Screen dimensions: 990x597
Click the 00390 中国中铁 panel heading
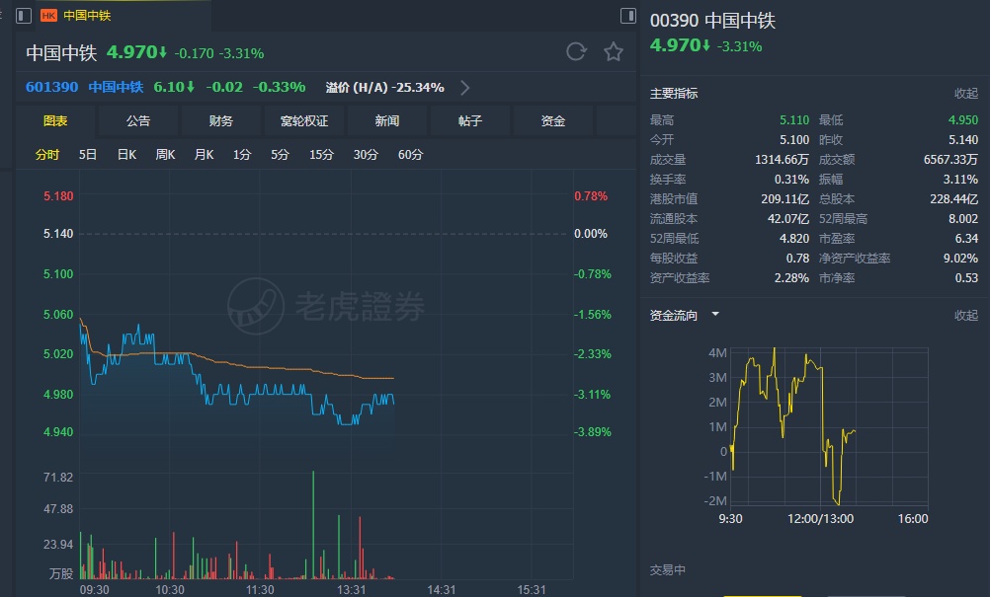712,21
